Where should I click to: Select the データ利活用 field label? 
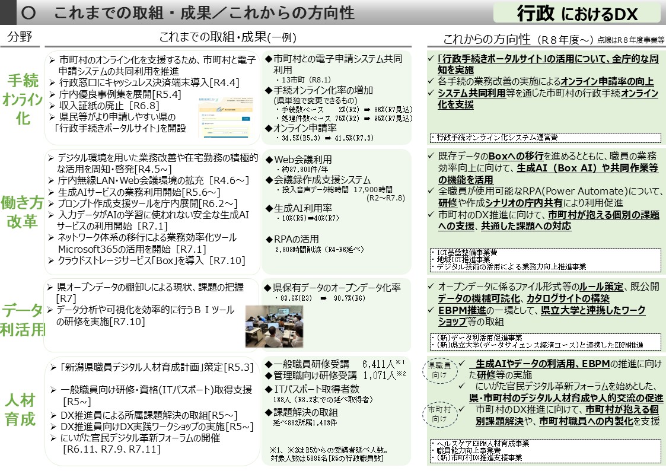[x=22, y=320]
